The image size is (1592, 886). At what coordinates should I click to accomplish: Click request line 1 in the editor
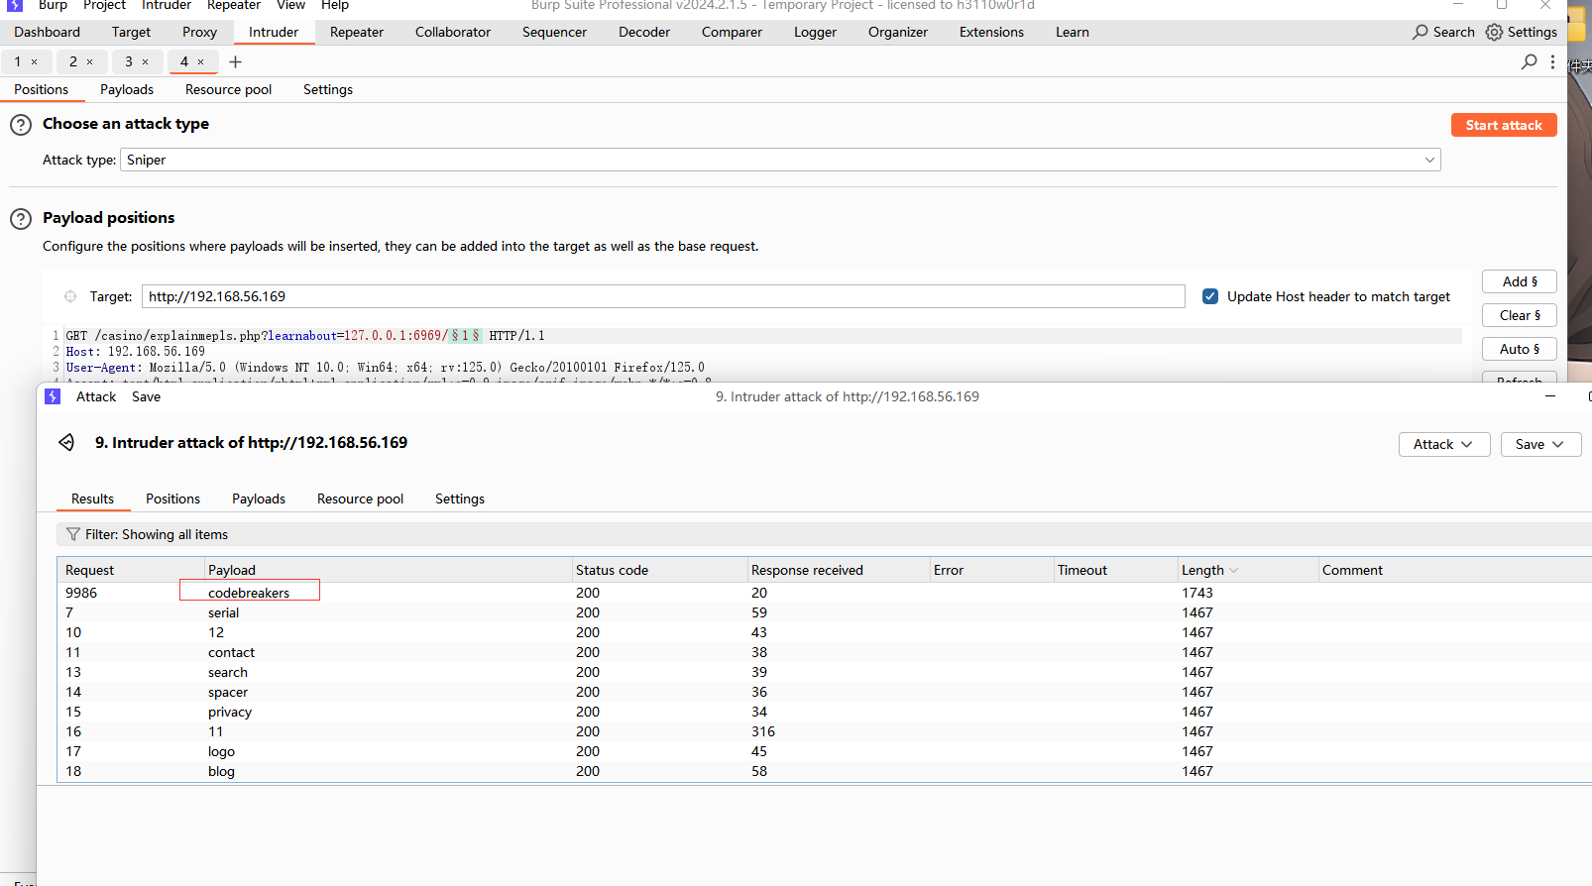click(x=763, y=336)
